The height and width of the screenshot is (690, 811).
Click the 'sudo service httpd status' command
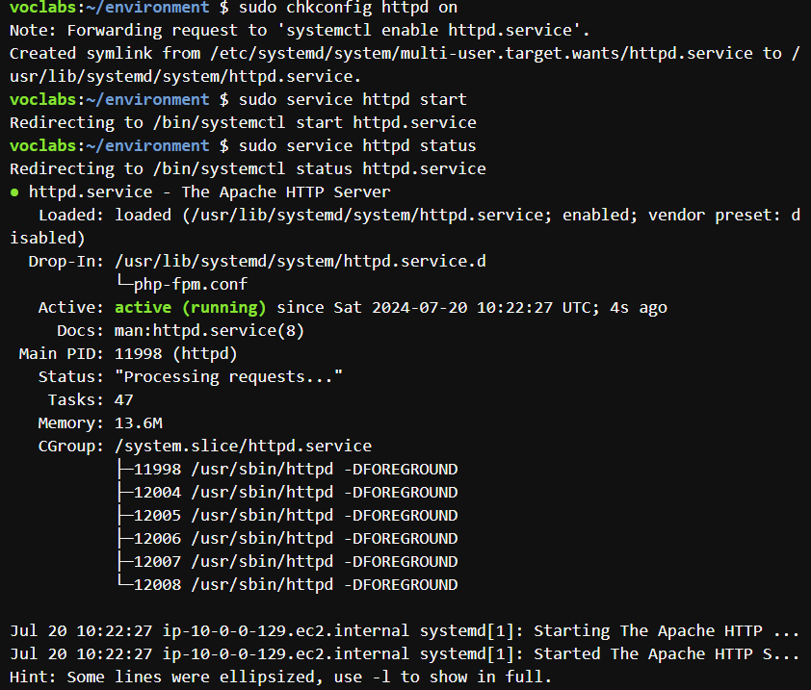(357, 145)
